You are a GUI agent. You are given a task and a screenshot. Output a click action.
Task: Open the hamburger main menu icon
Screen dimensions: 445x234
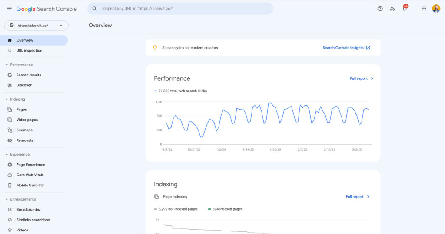[x=9, y=9]
